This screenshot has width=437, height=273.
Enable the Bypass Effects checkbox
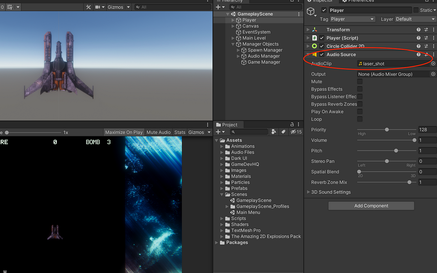(x=360, y=89)
